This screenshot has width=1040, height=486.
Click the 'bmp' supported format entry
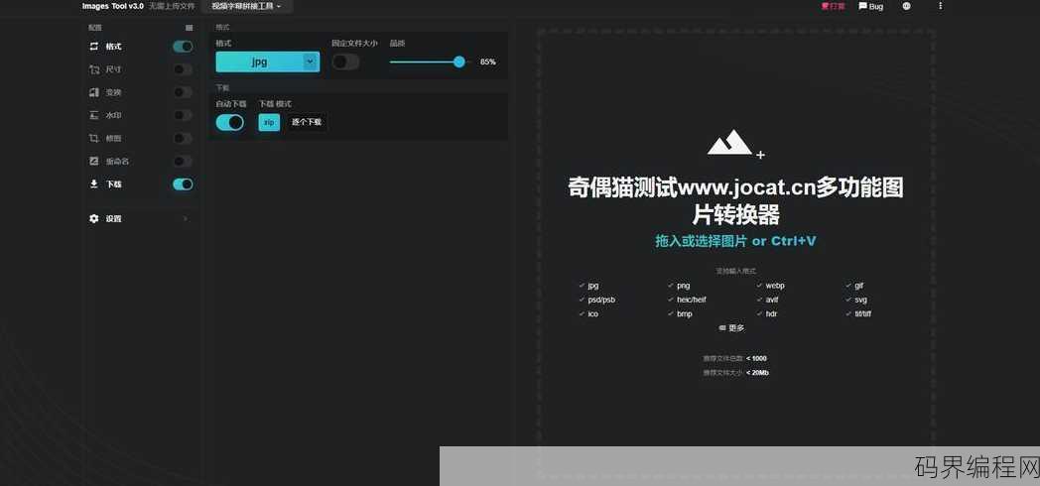(685, 313)
